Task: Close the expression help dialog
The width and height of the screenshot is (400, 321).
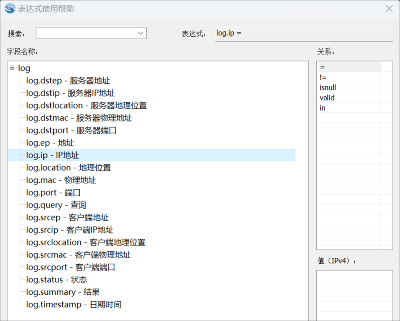Action: click(389, 9)
